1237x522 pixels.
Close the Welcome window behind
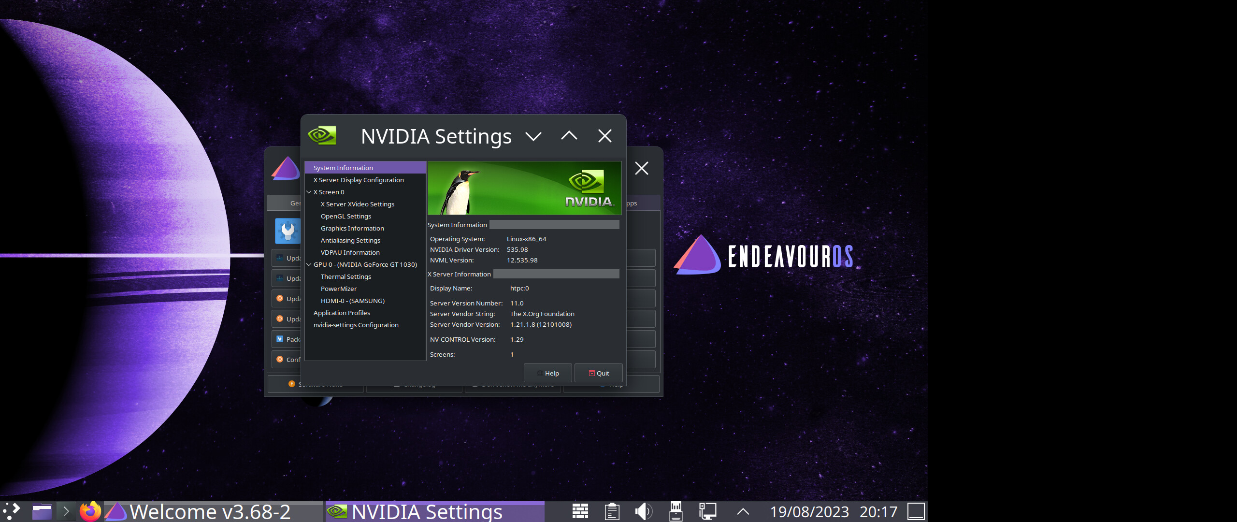click(642, 168)
